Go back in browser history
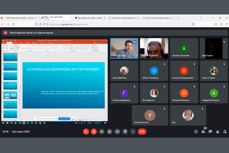The image size is (229, 153). tap(3, 24)
